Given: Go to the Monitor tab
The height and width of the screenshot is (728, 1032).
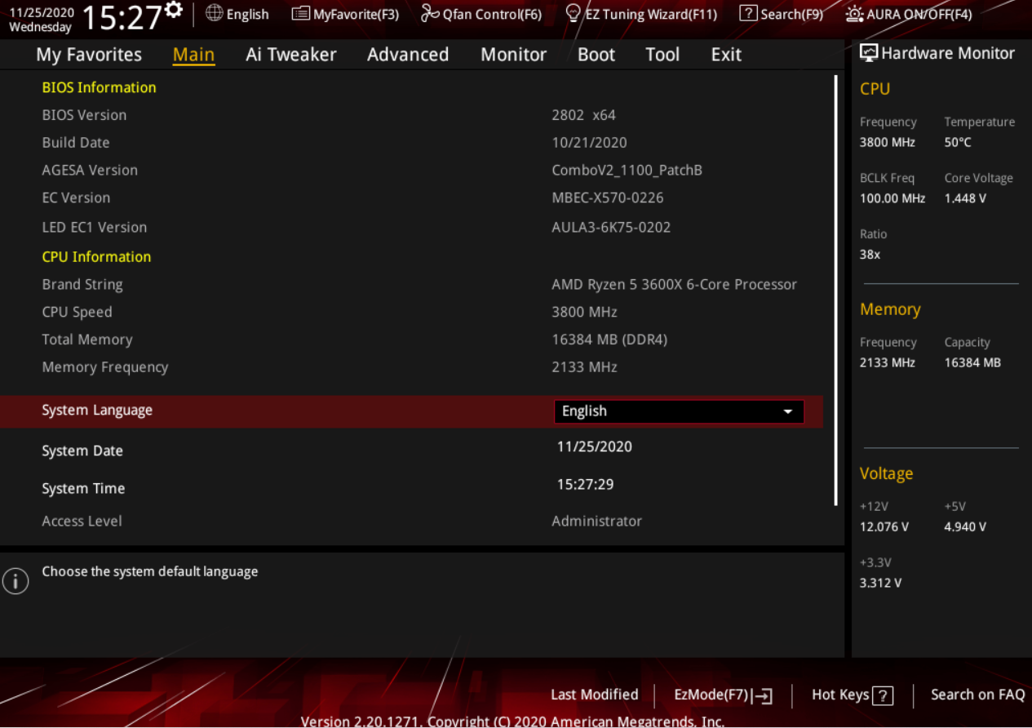Looking at the screenshot, I should point(513,55).
